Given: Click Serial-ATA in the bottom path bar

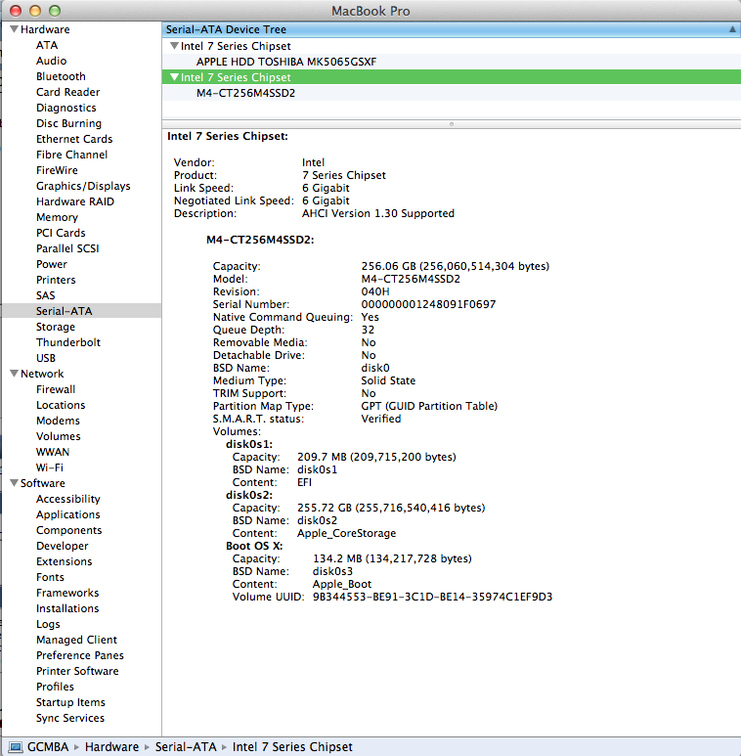Looking at the screenshot, I should tap(186, 747).
